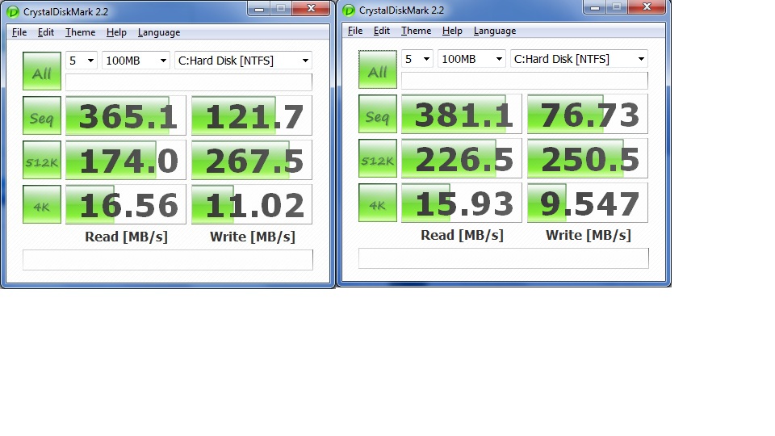Open 100MB test size dropdown in right window

pyautogui.click(x=471, y=59)
